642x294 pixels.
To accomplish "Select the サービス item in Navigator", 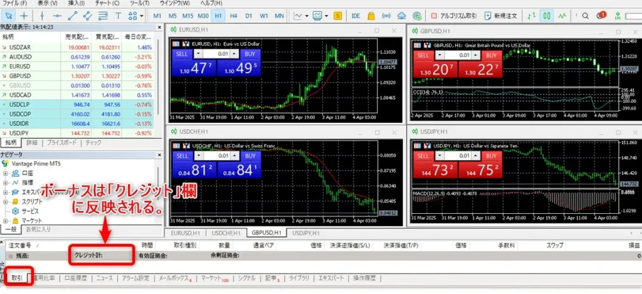I will 30,211.
